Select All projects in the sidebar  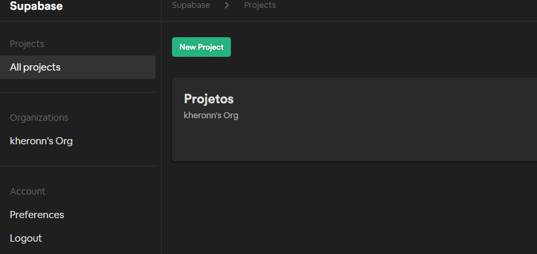click(x=78, y=67)
